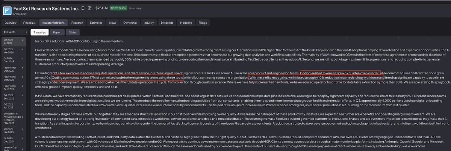Switch to the Slides view tab
This screenshot has height=151, width=451.
coord(73,32)
